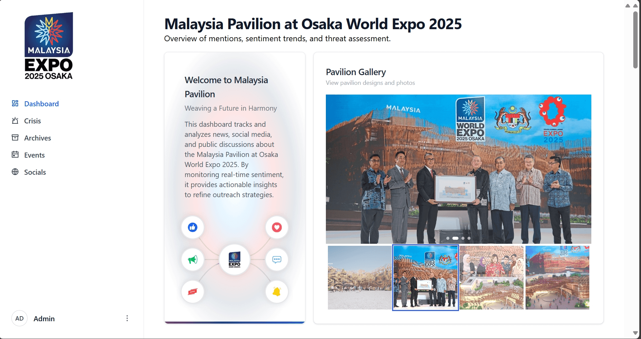Click the overview of mentions subtitle text
This screenshot has width=641, height=339.
pos(277,39)
